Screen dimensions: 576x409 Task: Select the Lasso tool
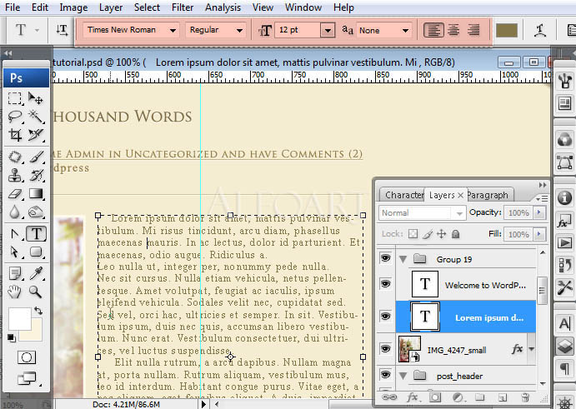(15, 117)
